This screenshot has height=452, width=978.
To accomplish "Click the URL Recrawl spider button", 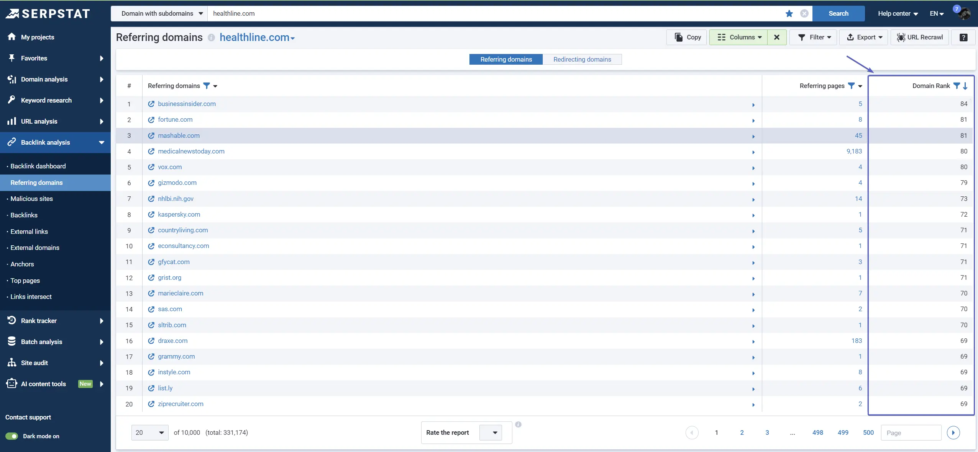I will click(919, 38).
